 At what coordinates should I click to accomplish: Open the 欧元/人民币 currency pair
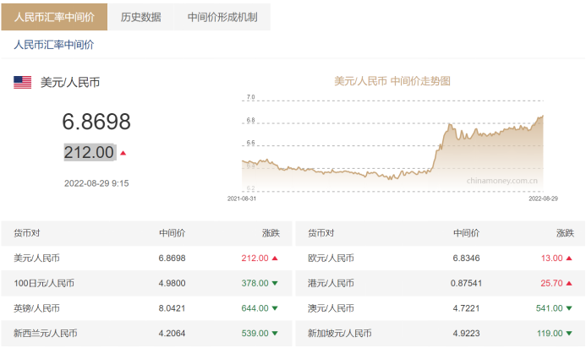tap(331, 258)
